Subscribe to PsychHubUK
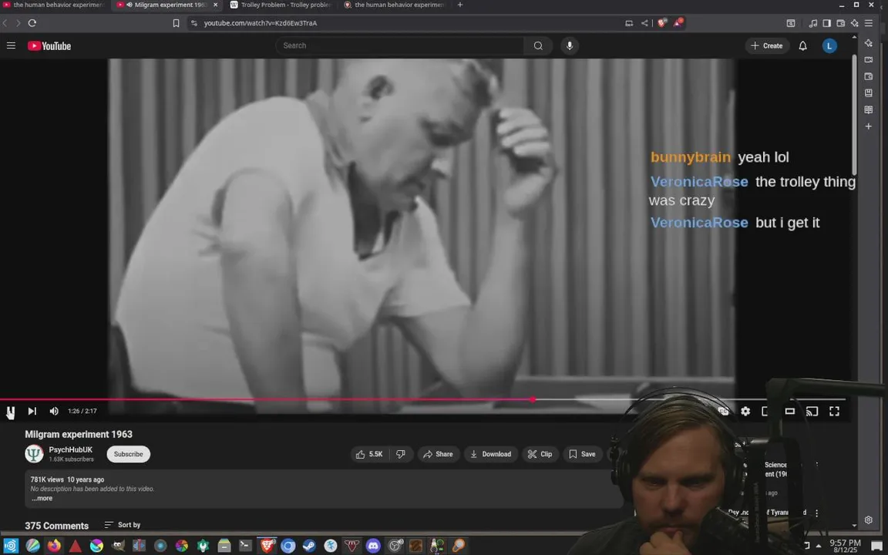Viewport: 888px width, 555px height. pyautogui.click(x=129, y=454)
